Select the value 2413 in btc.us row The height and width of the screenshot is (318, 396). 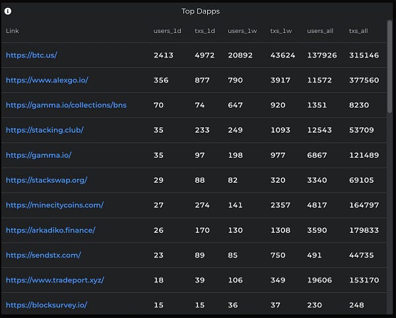[x=164, y=55]
